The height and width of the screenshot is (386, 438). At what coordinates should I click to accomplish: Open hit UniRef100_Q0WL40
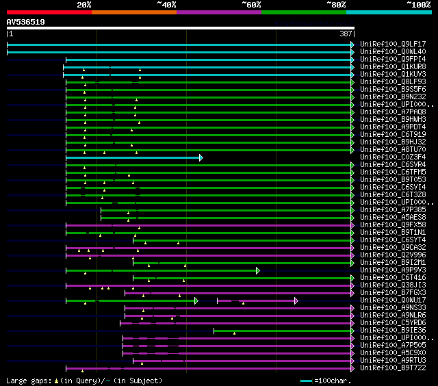[x=393, y=51]
